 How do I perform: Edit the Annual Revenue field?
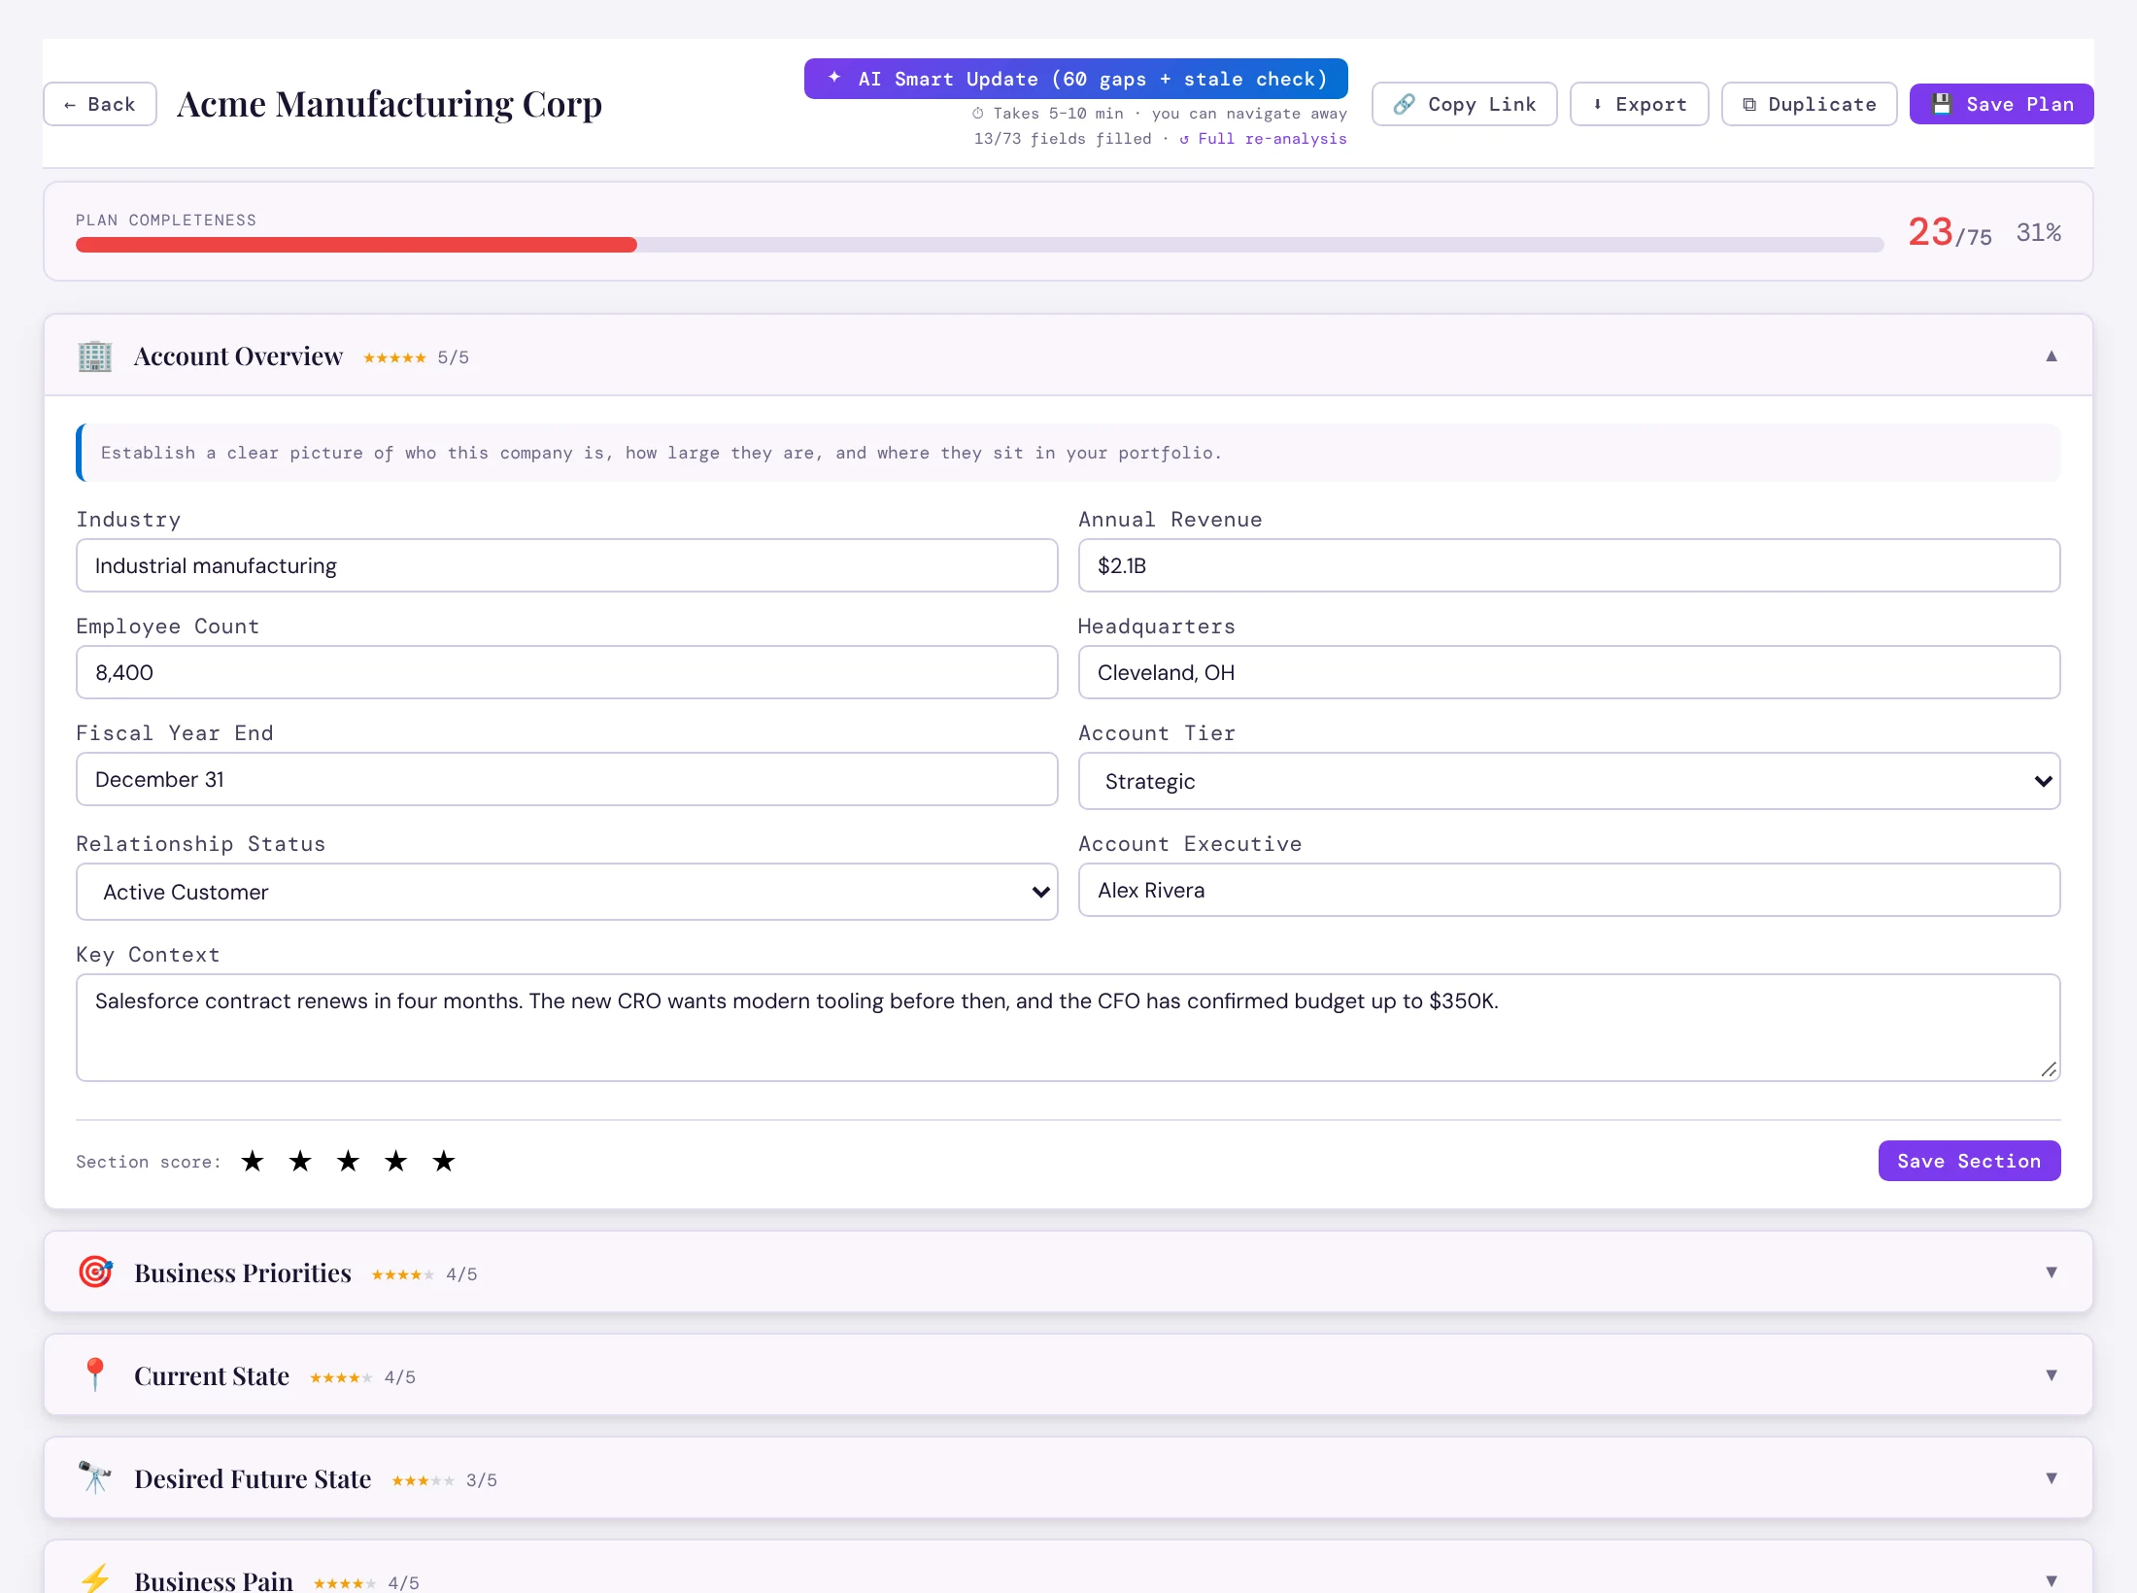(x=1569, y=565)
